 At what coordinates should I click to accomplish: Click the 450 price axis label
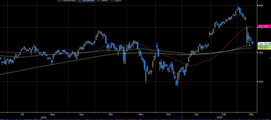point(260,5)
